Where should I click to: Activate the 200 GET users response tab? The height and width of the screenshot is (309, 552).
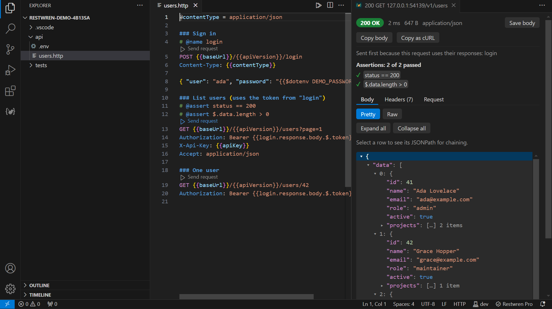click(406, 5)
